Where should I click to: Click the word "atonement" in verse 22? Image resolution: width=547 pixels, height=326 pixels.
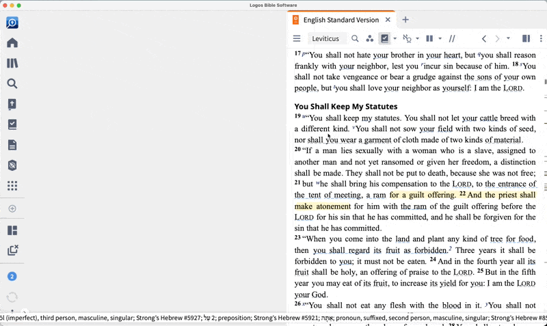pos(333,206)
